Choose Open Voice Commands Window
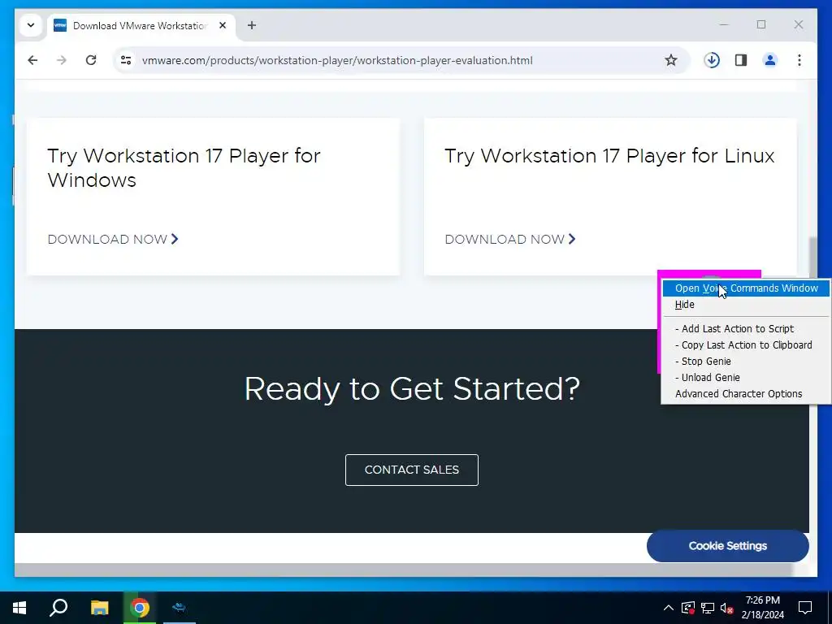832x624 pixels. 746,288
